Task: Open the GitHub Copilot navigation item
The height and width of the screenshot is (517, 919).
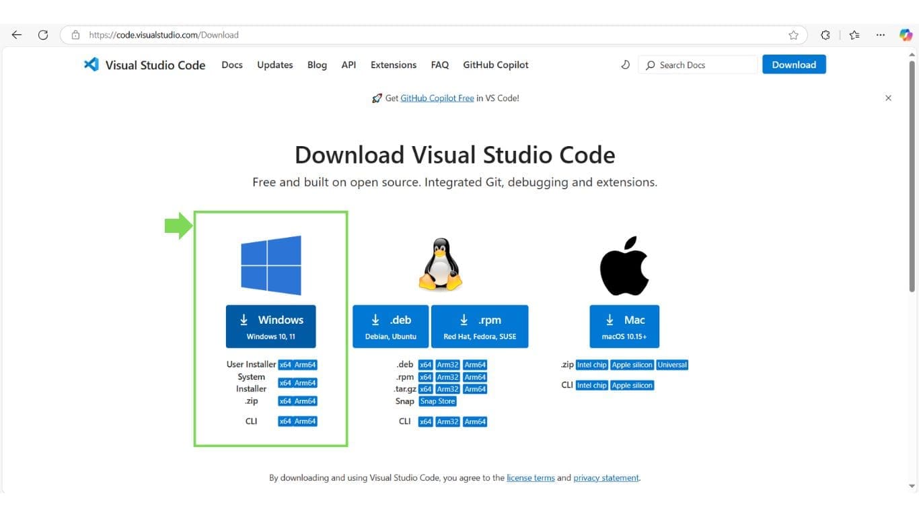Action: (x=496, y=65)
